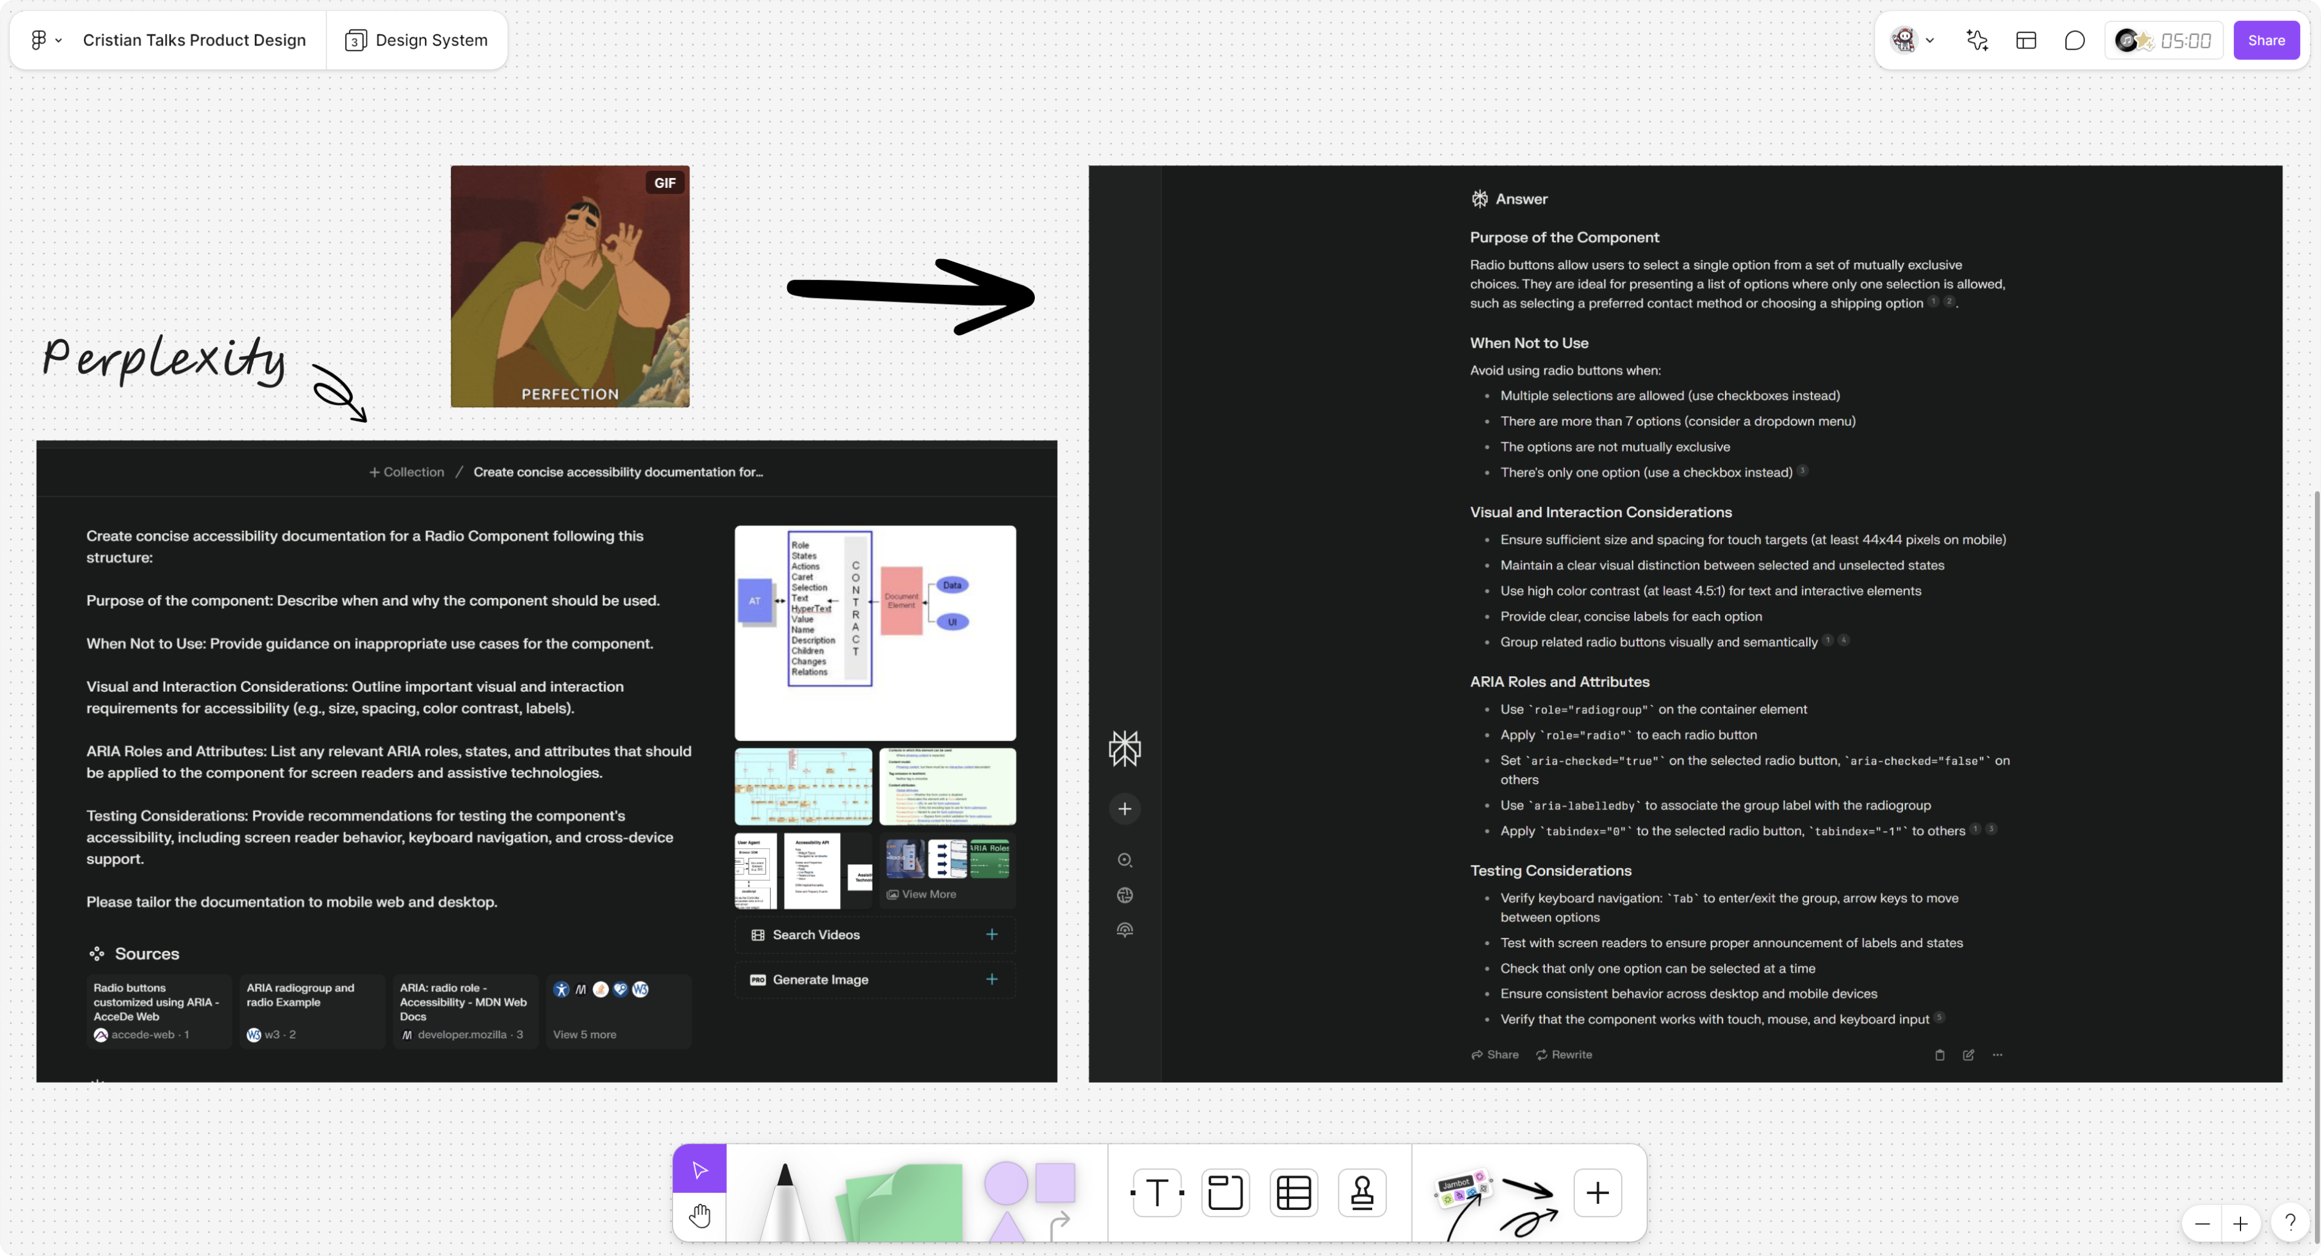The width and height of the screenshot is (2321, 1256).
Task: Select the Hand pan tool
Action: [699, 1216]
